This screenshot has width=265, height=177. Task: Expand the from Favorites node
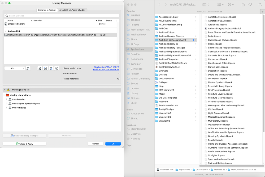[x=7, y=99]
